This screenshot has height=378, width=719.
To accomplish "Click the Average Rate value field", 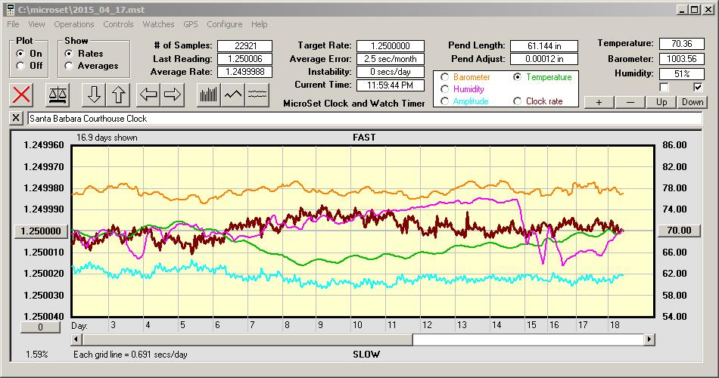I will click(245, 72).
